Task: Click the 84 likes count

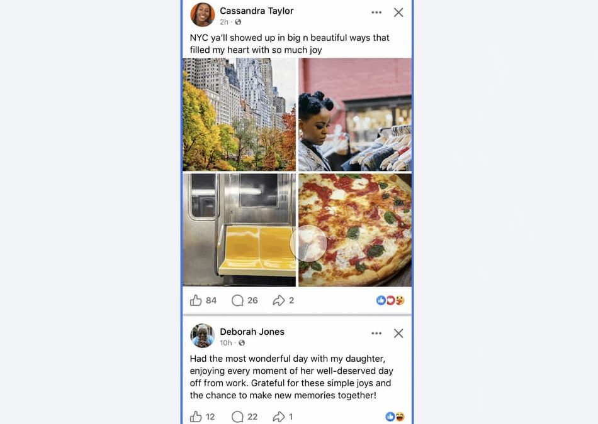Action: tap(210, 300)
